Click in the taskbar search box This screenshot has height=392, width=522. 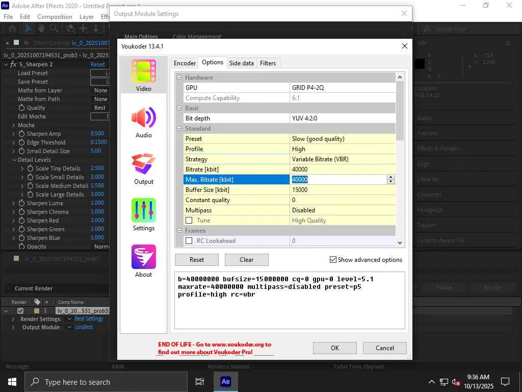tap(106, 382)
